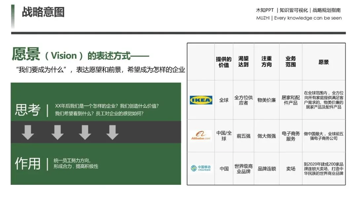Click the line 形成合力，提高积极性
The image size is (357, 201).
76,166
